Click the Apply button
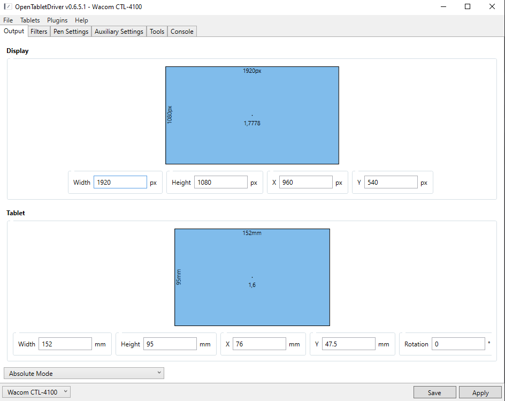The image size is (505, 401). pos(480,392)
